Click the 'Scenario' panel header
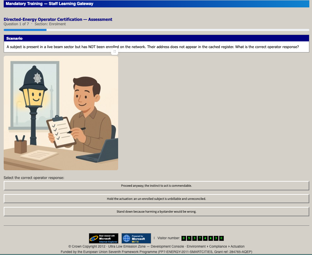Image resolution: width=312 pixels, height=255 pixels. (157, 38)
